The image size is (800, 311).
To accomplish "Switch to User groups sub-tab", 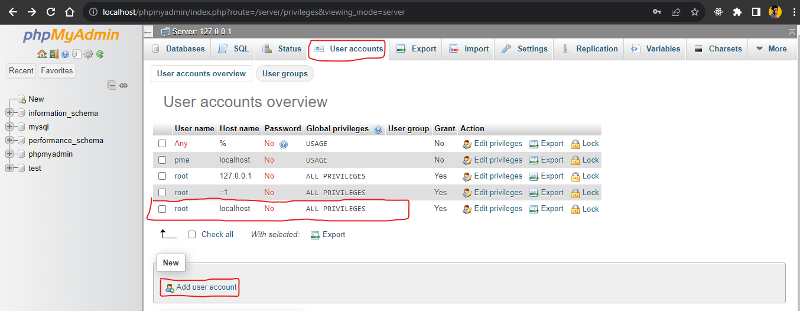I will [x=285, y=74].
